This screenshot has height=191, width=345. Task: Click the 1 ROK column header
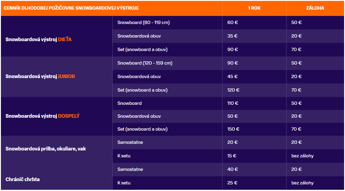click(x=254, y=8)
